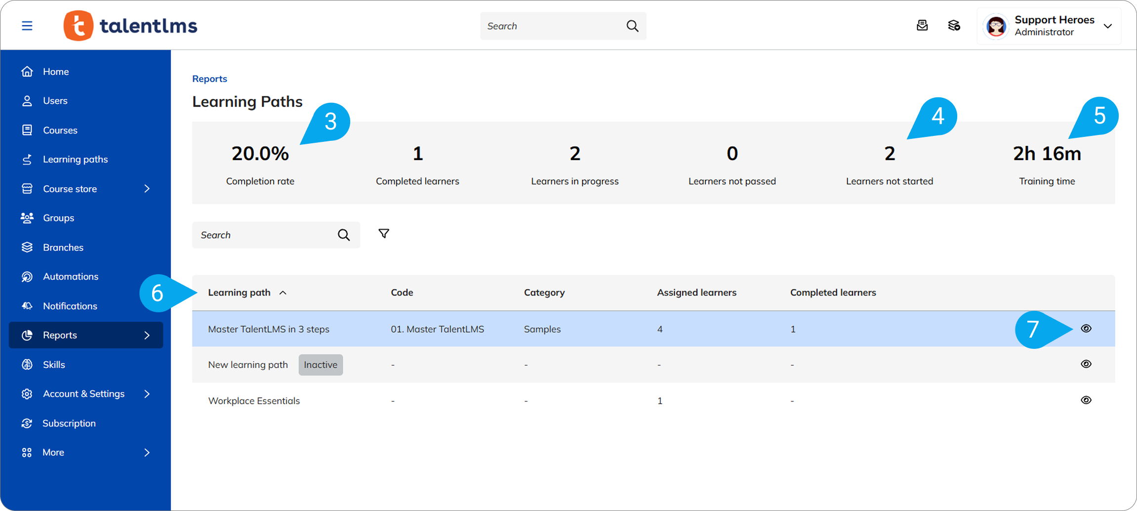Click the learning paths table search field
The image size is (1137, 511).
click(264, 235)
